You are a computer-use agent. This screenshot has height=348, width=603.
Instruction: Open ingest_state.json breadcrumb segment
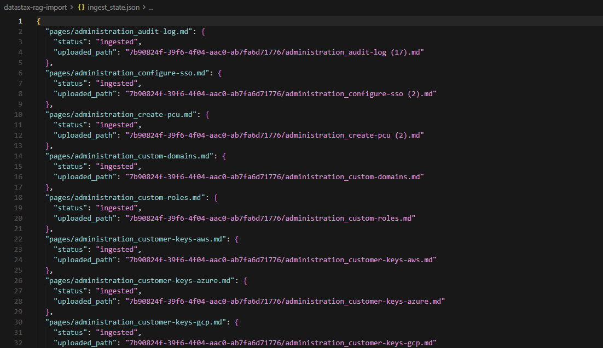(x=113, y=7)
